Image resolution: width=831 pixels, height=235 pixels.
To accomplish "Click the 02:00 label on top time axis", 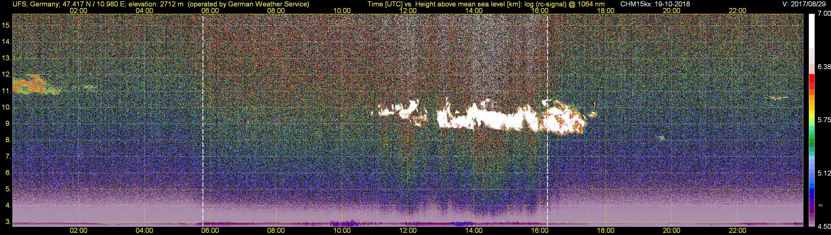I will coord(78,11).
